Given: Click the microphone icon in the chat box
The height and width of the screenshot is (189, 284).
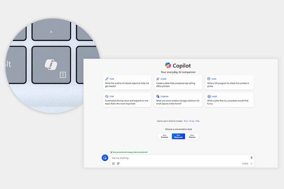Looking at the screenshot, I should tap(251, 157).
